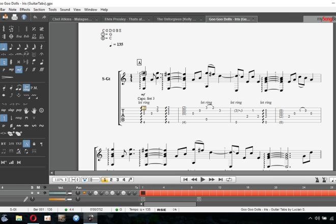Apply the 8vb octave marking
This screenshot has height=224, width=336.
pos(26,37)
